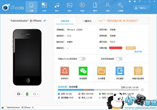Switch to the 系统容量 tab
Screen dimensions: 157x110
tap(73, 87)
